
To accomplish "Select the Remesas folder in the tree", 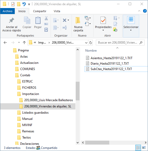I will (x=28, y=131).
